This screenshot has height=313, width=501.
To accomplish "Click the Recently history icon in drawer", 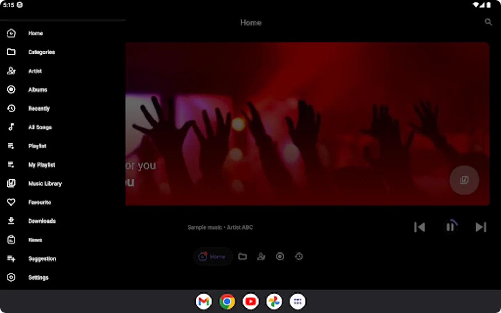I will pos(11,109).
